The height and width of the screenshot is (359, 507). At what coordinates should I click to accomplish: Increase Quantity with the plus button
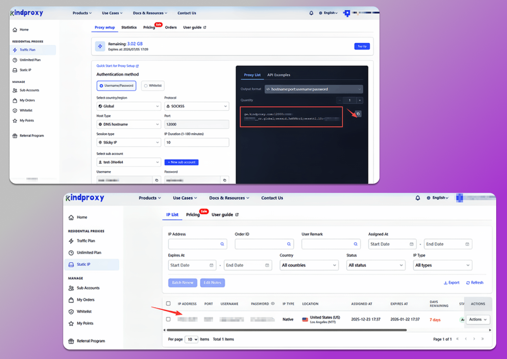[360, 100]
